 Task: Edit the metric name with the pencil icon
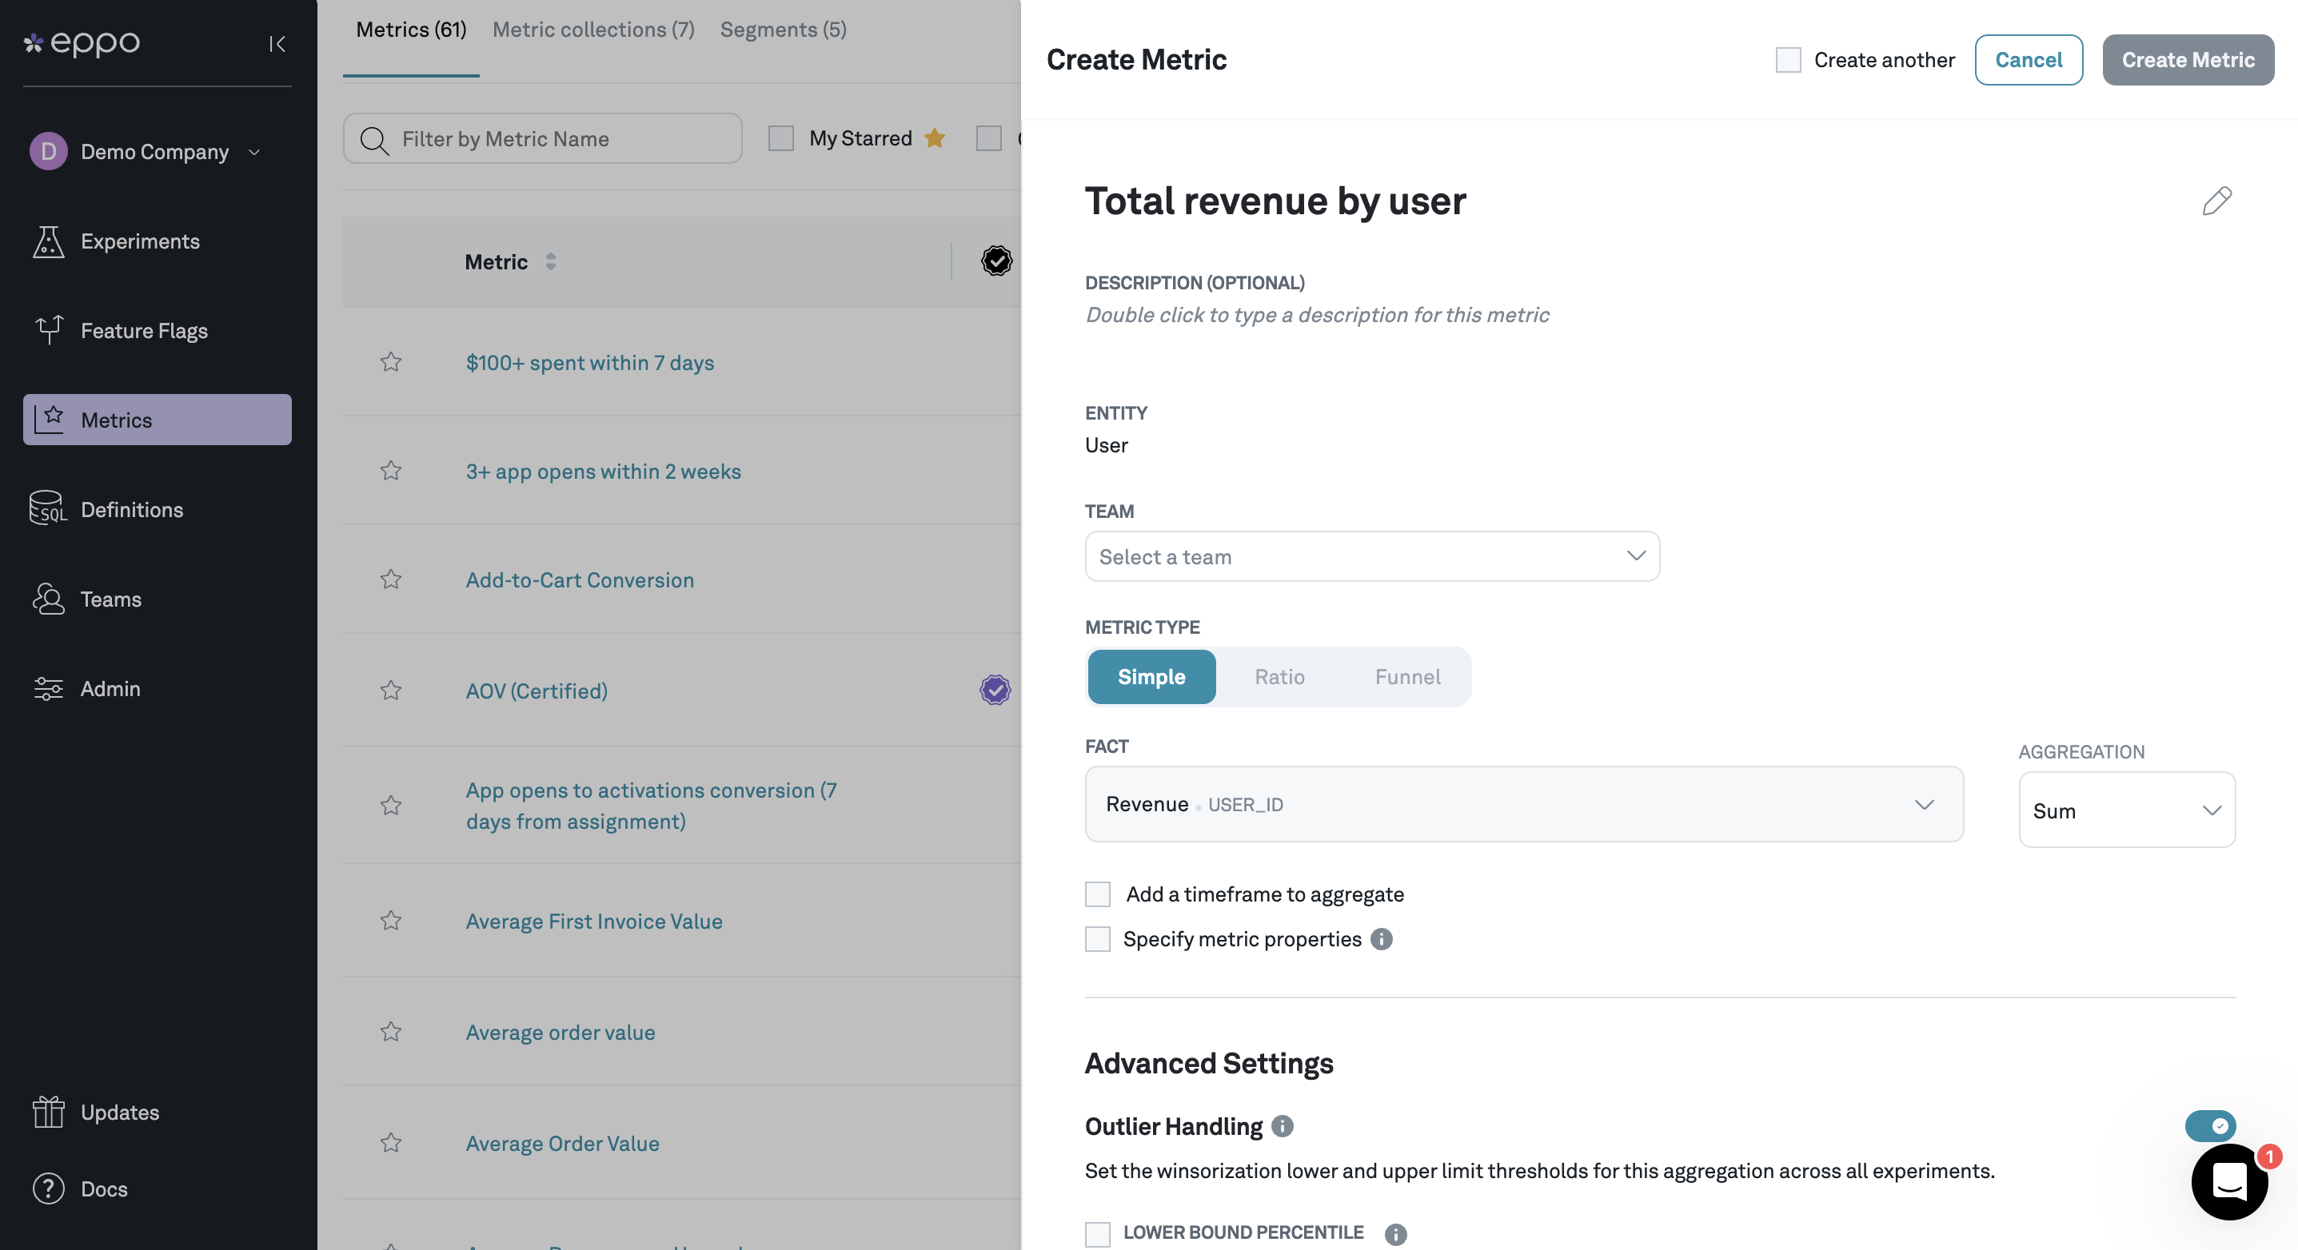2218,201
